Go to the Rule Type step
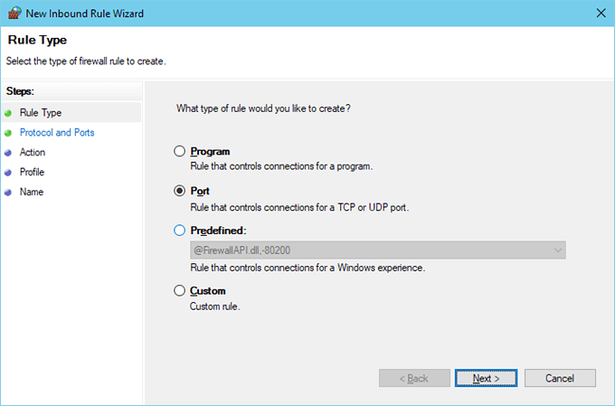Image resolution: width=615 pixels, height=406 pixels. tap(41, 113)
